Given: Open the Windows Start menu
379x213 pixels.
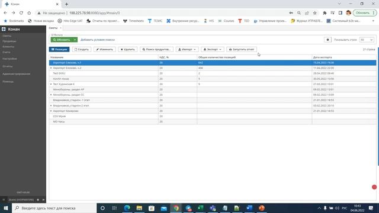Looking at the screenshot, I should tap(6, 208).
